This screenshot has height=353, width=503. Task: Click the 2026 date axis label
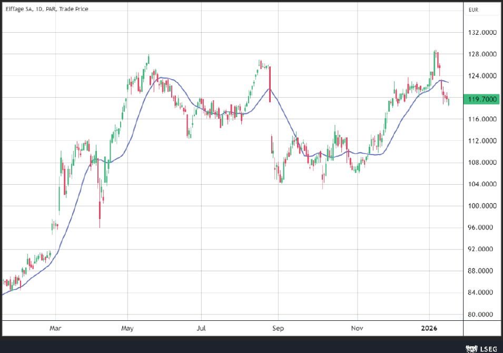[x=429, y=328]
